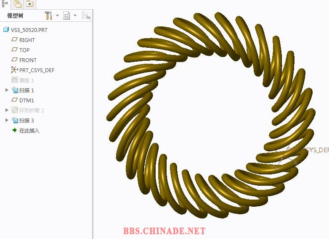The image size is (329, 239).
Task: Click the FRONT plane icon
Action: tap(14, 60)
